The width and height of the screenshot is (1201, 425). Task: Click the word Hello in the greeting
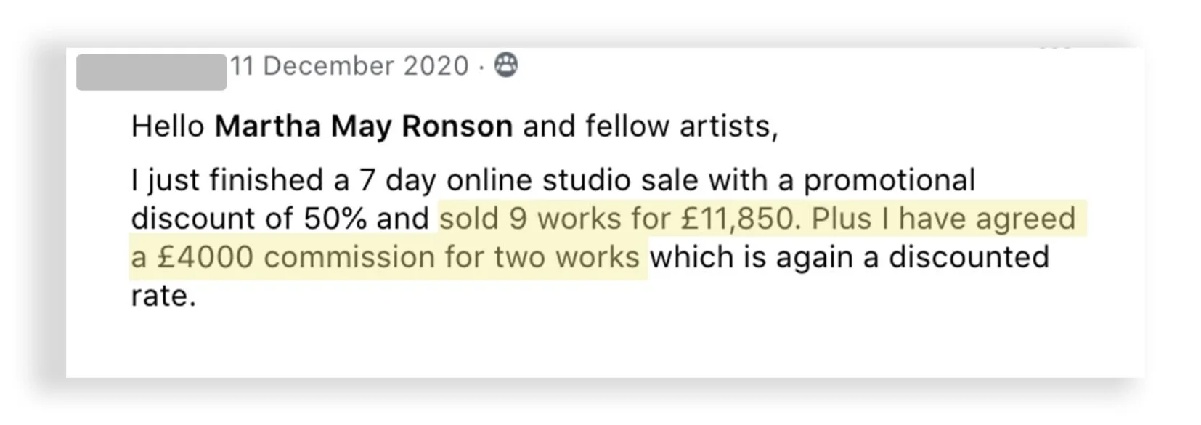(x=168, y=126)
